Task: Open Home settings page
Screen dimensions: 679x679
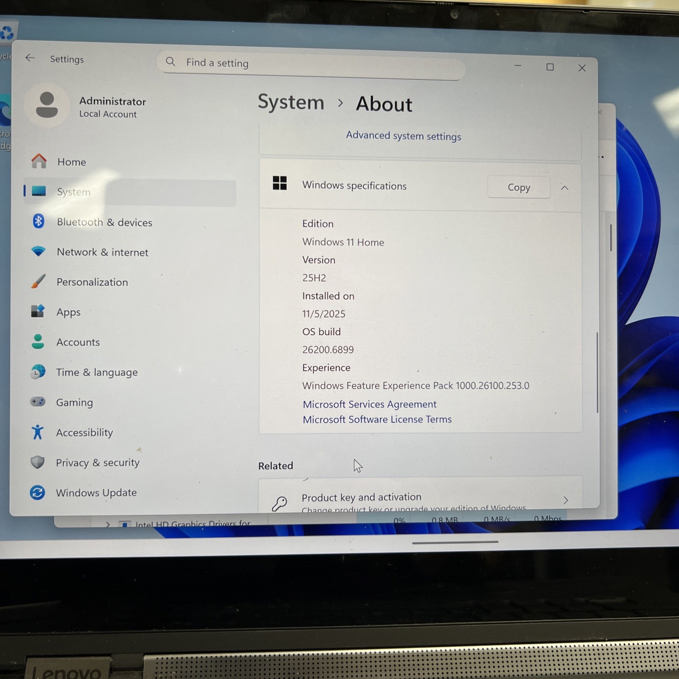Action: (129, 162)
